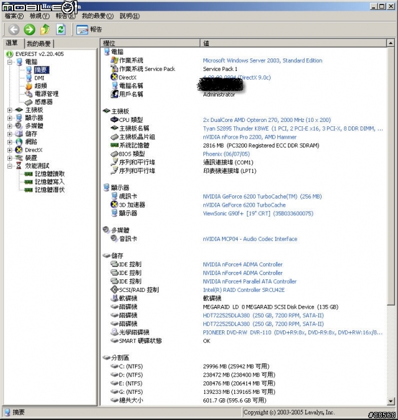
Task: Click the SCSI/RAID 控制 icon
Action: coord(114,289)
